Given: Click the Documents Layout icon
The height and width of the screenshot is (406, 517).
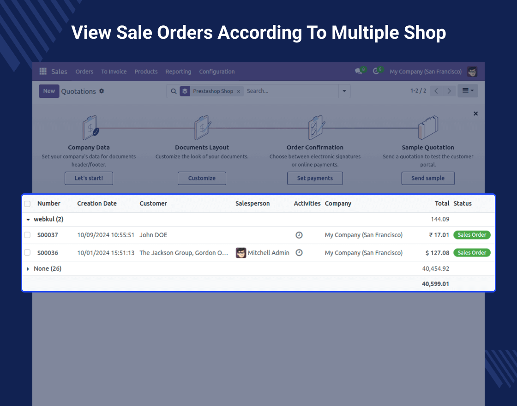Looking at the screenshot, I should tap(202, 127).
